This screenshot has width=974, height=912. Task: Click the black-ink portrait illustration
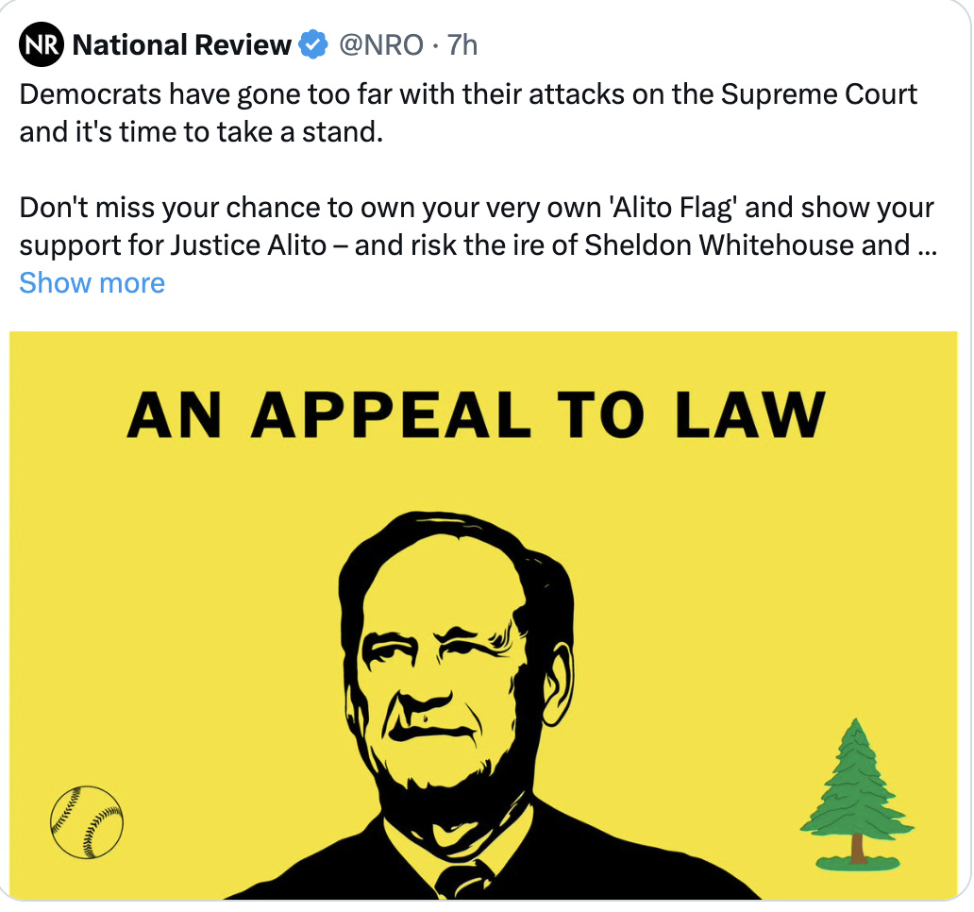456,680
